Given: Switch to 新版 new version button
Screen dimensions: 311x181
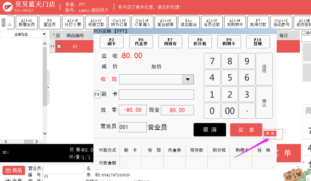Looking at the screenshot, I should 270,133.
